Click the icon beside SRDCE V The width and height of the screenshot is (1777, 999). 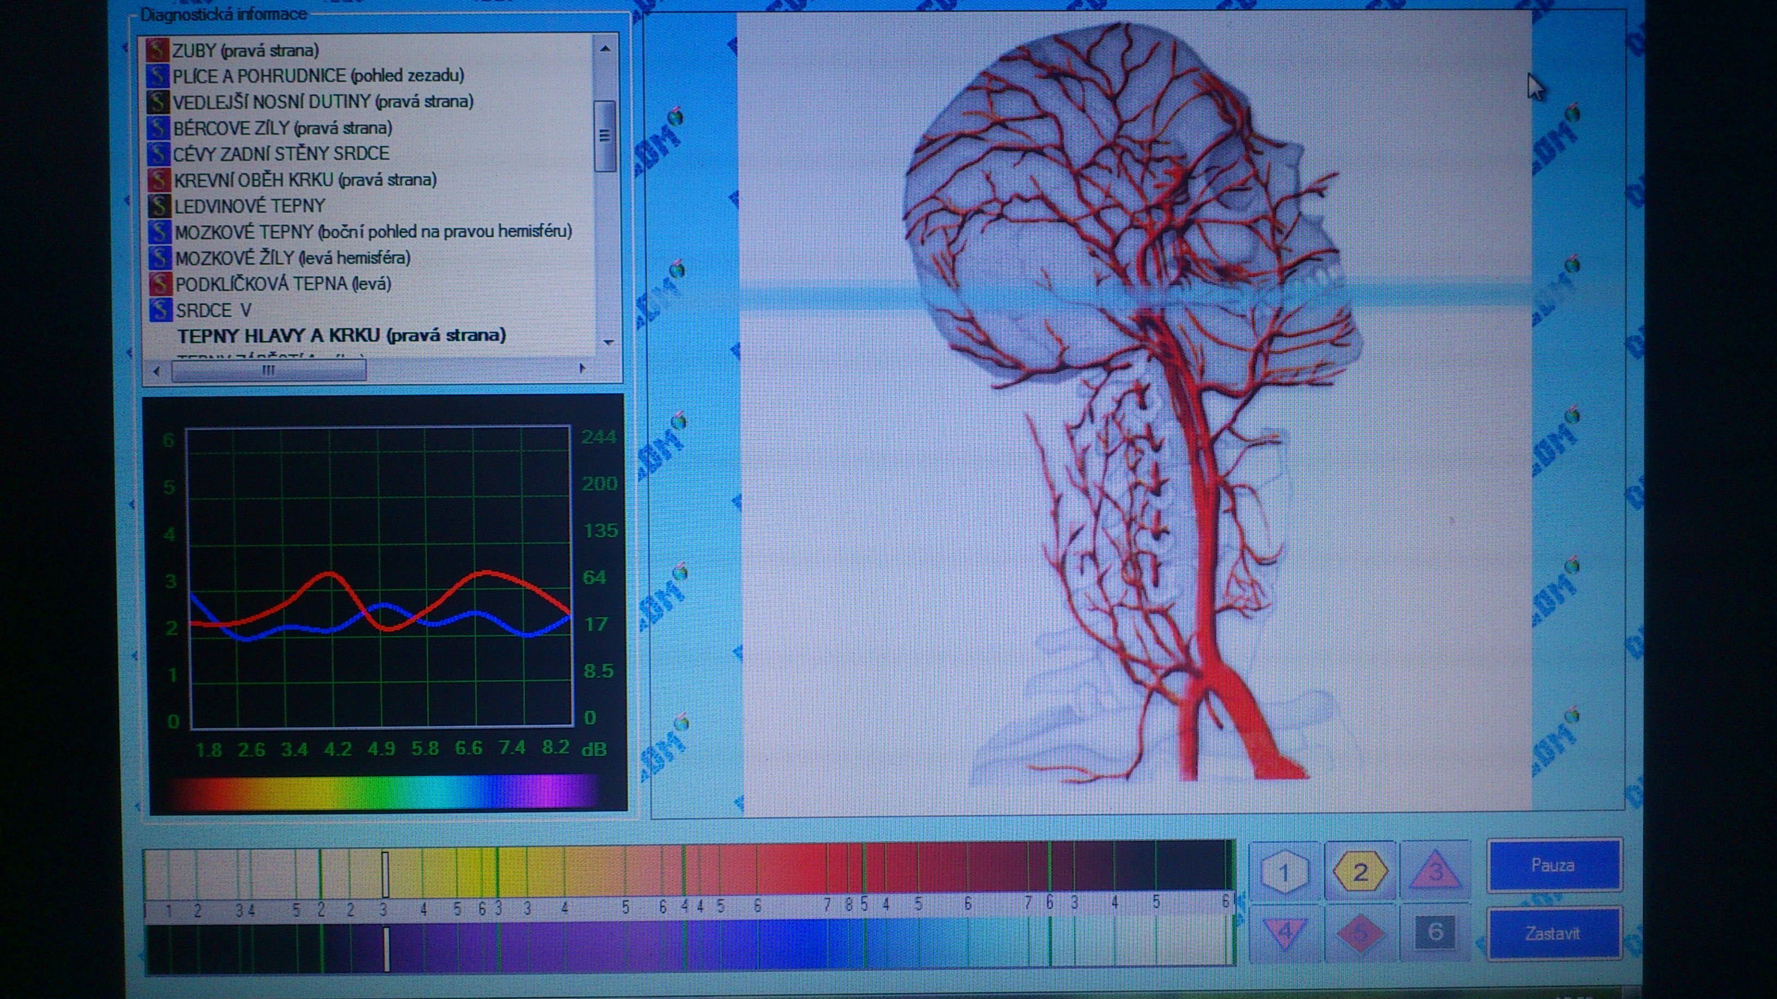click(161, 310)
